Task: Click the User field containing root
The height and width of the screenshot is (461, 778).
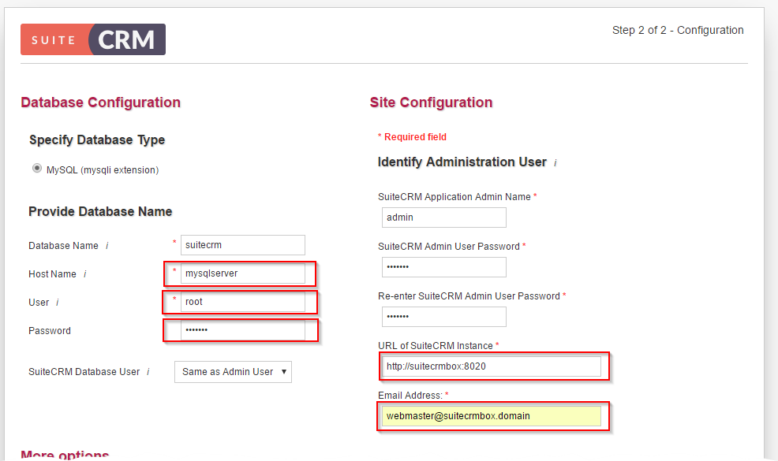Action: click(x=242, y=302)
